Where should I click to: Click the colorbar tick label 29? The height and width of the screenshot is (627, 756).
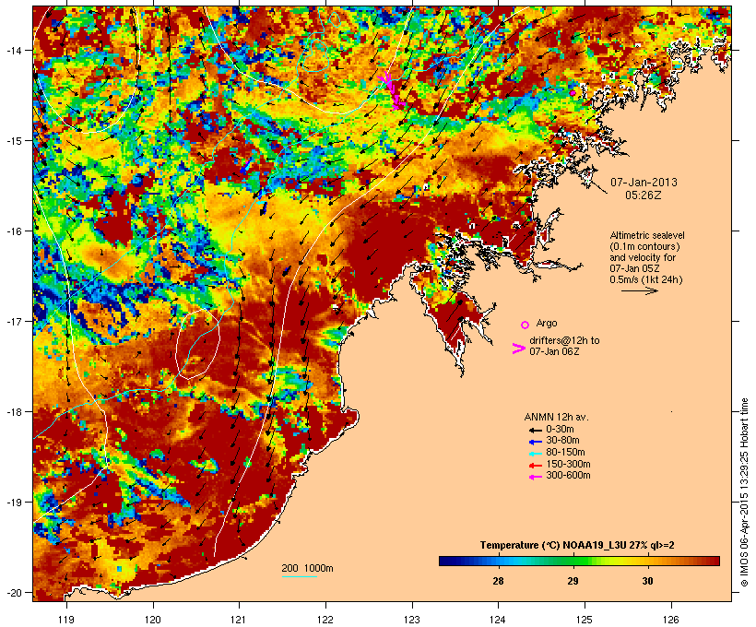tap(573, 581)
